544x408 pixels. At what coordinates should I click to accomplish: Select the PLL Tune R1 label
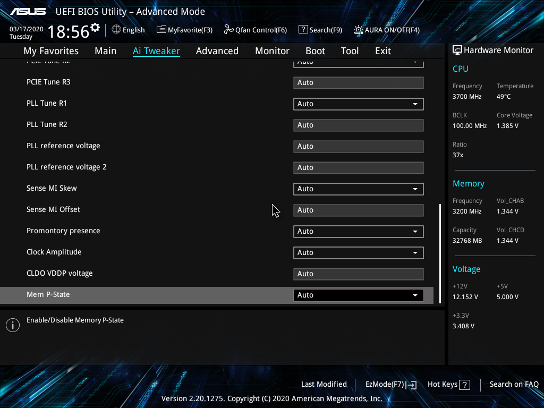click(x=47, y=104)
